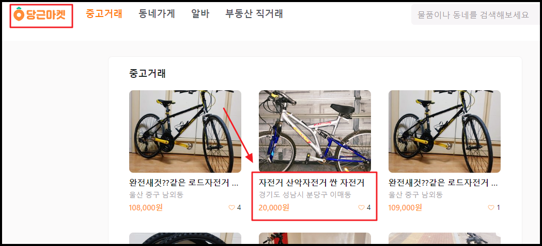Open the black road bike thumbnail priced 109,000원
Viewport: 542px width, 246px height.
tap(444, 132)
